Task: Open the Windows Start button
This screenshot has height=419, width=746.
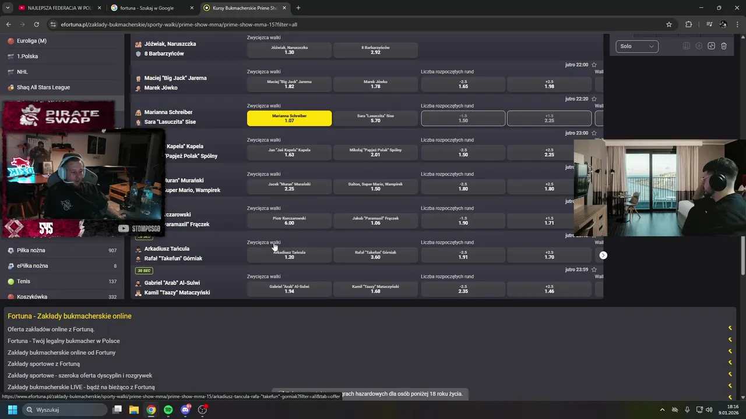Action: pyautogui.click(x=12, y=410)
